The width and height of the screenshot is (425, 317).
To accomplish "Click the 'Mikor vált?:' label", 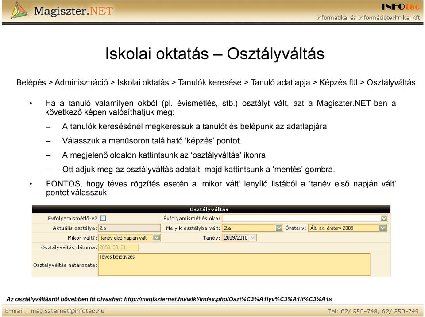I will coord(82,238).
